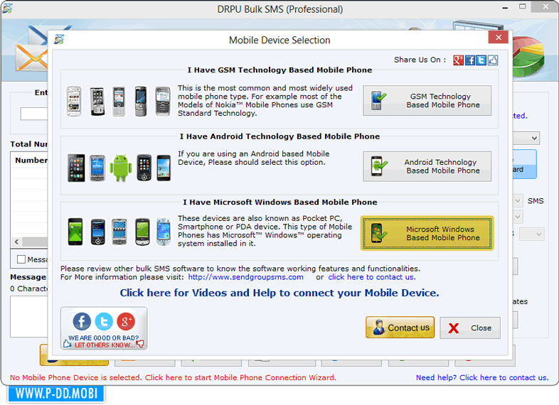The image size is (559, 405).
Task: Click 'We are good or bad' feedback text
Action: point(103,337)
